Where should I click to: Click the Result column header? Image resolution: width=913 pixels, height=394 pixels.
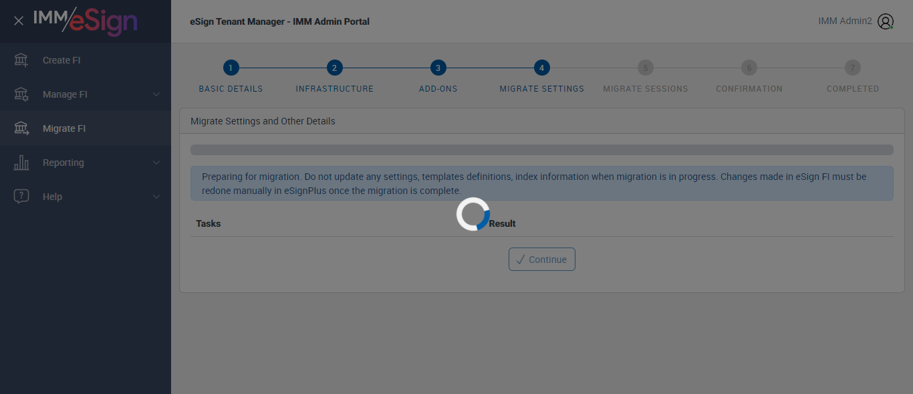(x=502, y=223)
